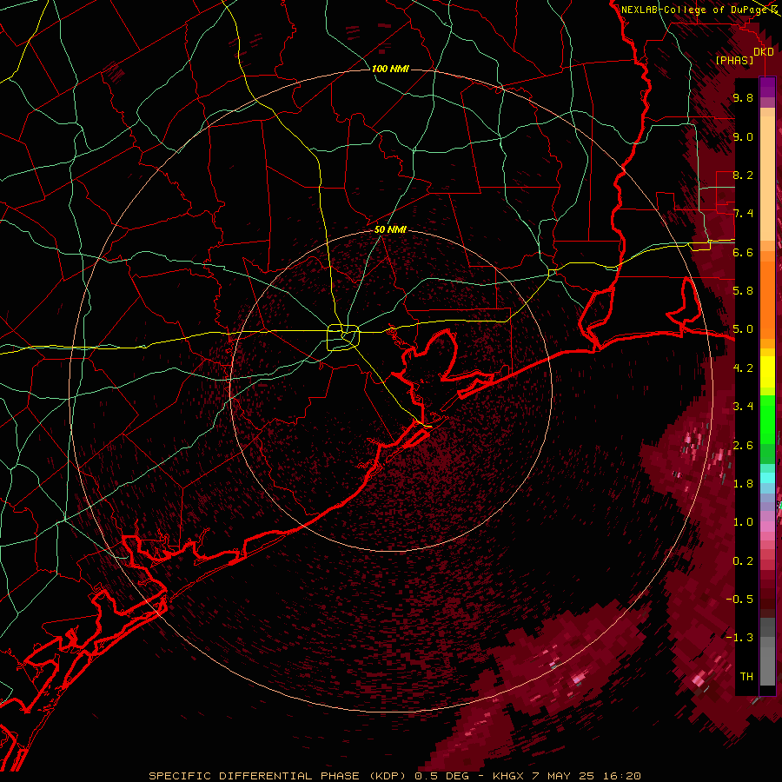Click the yellow Houston loop highway square
The width and height of the screenshot is (782, 782).
click(x=343, y=338)
